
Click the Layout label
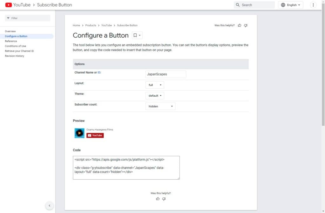pyautogui.click(x=79, y=83)
